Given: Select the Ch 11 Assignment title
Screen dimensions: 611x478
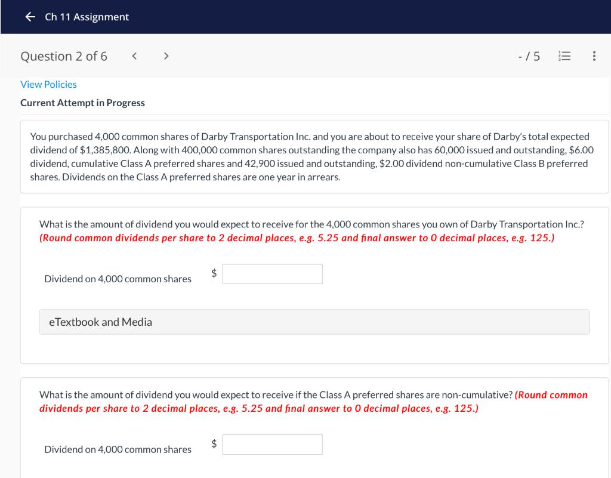Looking at the screenshot, I should [85, 17].
